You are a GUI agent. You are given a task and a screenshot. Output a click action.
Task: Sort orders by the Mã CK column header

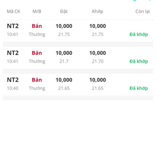click(x=14, y=11)
